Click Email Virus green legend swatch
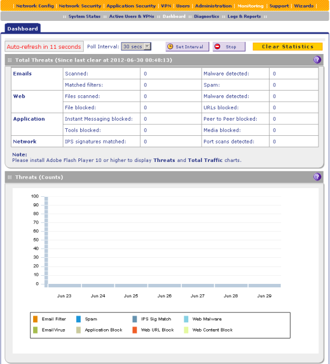 (x=35, y=330)
